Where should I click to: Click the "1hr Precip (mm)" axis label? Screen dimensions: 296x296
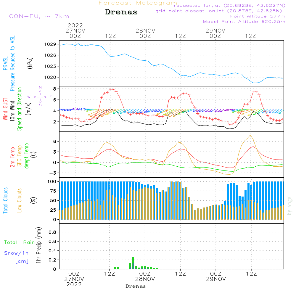(x=38, y=245)
